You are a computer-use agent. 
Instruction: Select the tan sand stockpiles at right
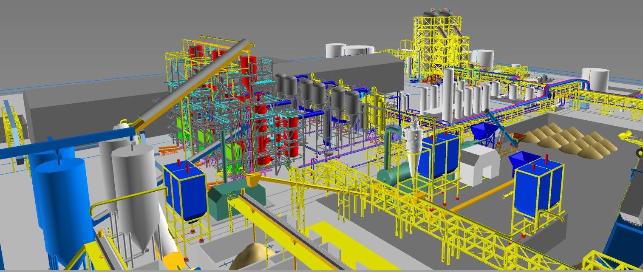[x=569, y=138]
